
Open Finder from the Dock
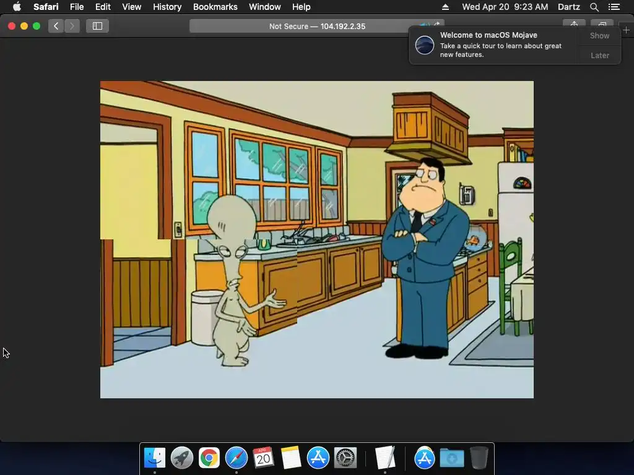(154, 458)
